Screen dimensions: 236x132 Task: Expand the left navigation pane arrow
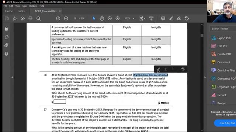click(x=12, y=77)
